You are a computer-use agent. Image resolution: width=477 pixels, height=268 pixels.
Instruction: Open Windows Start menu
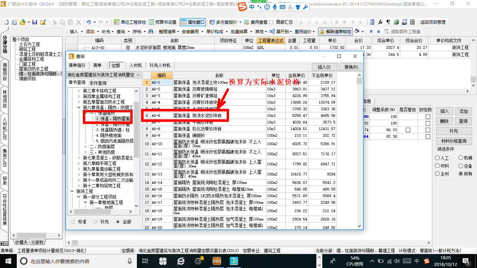(x=8, y=261)
